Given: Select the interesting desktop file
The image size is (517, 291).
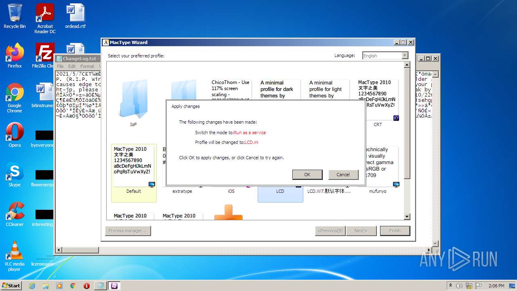Looking at the screenshot, I should point(44,217).
